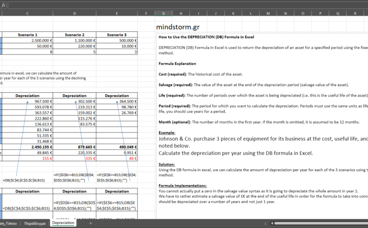Click the 'Formula Explanation' heading
The image size is (368, 228).
tap(177, 64)
